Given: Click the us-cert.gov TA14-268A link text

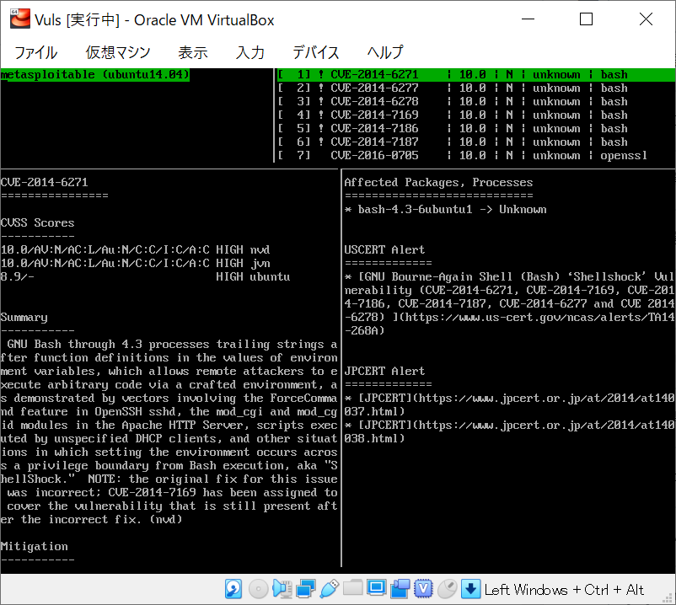Looking at the screenshot, I should pyautogui.click(x=510, y=324).
